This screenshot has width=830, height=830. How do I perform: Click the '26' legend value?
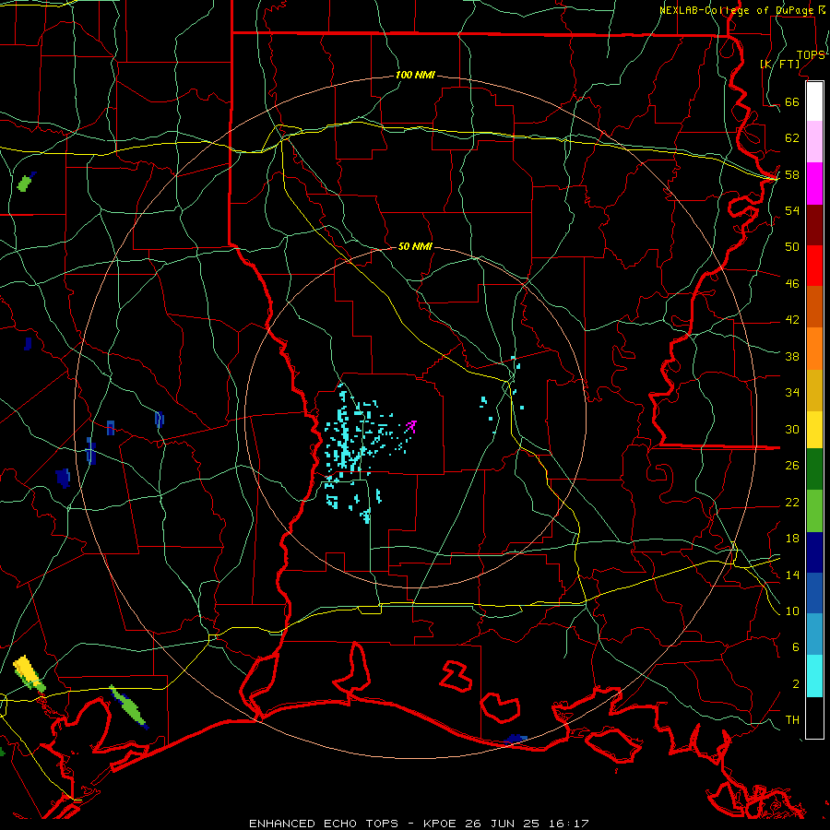point(792,466)
